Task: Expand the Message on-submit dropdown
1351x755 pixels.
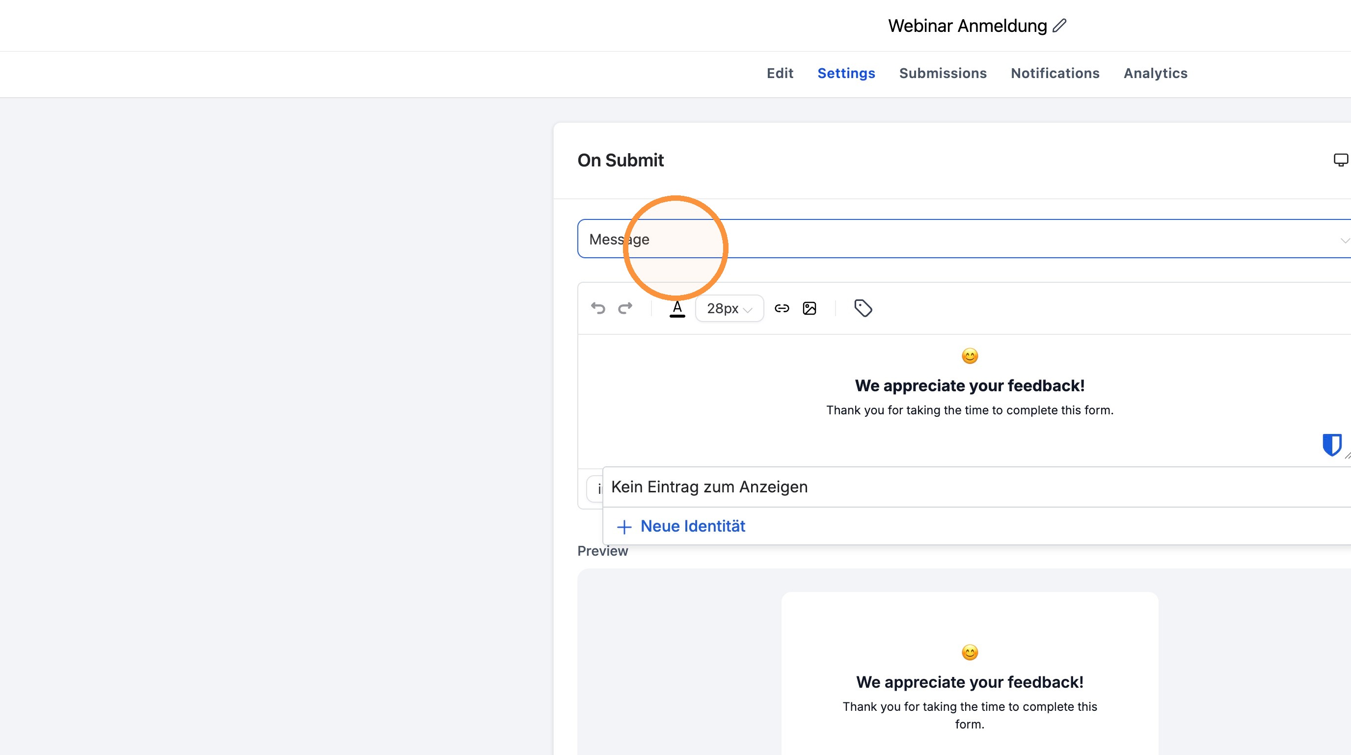Action: click(x=964, y=239)
